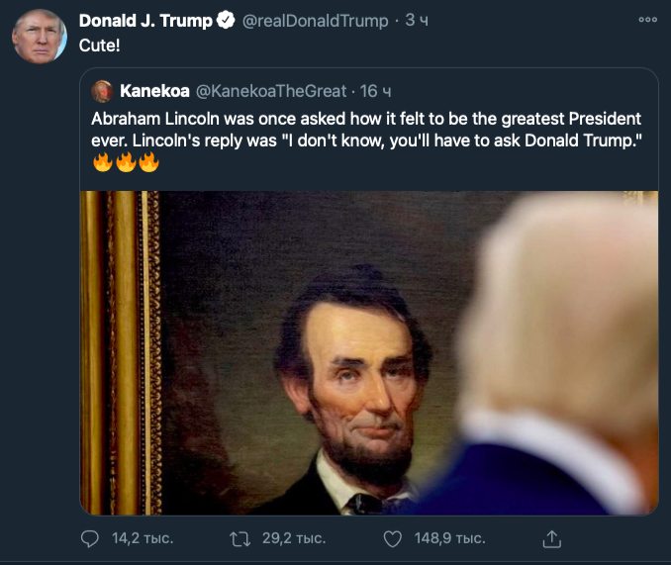Viewport: 671px width, 565px height.
Task: Open the quoted tweet's '16 ч' timestamp
Action: click(375, 91)
